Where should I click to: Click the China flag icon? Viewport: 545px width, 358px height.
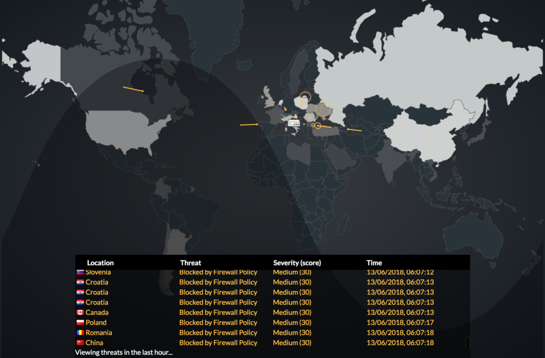tap(80, 343)
